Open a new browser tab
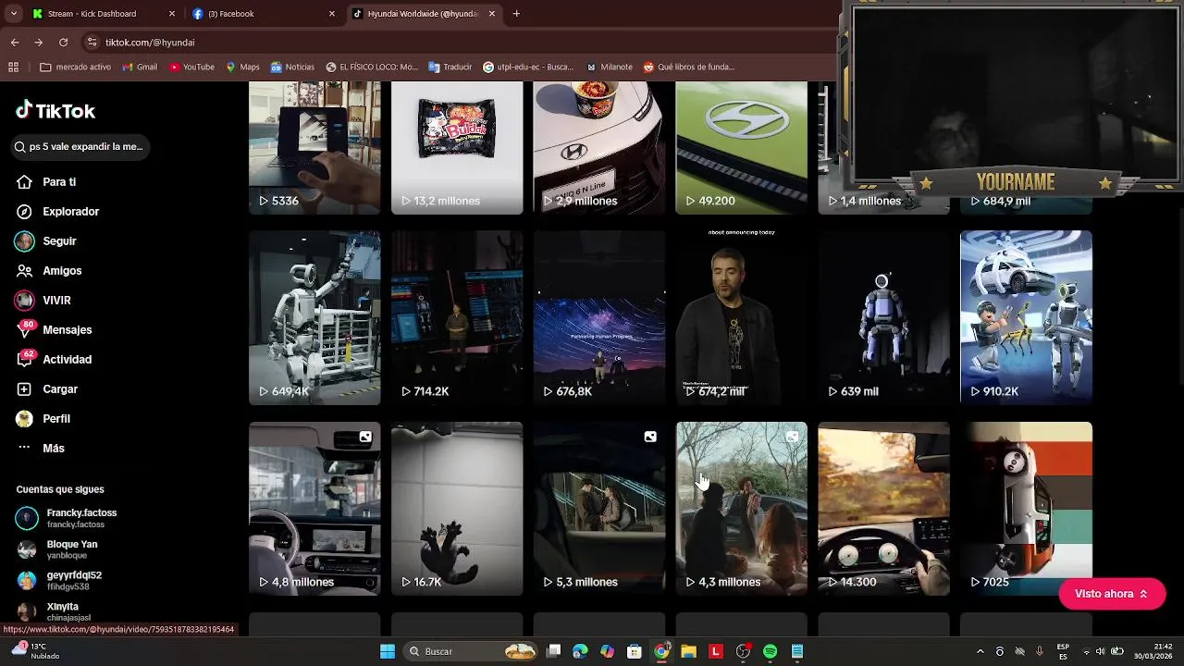 pyautogui.click(x=516, y=14)
